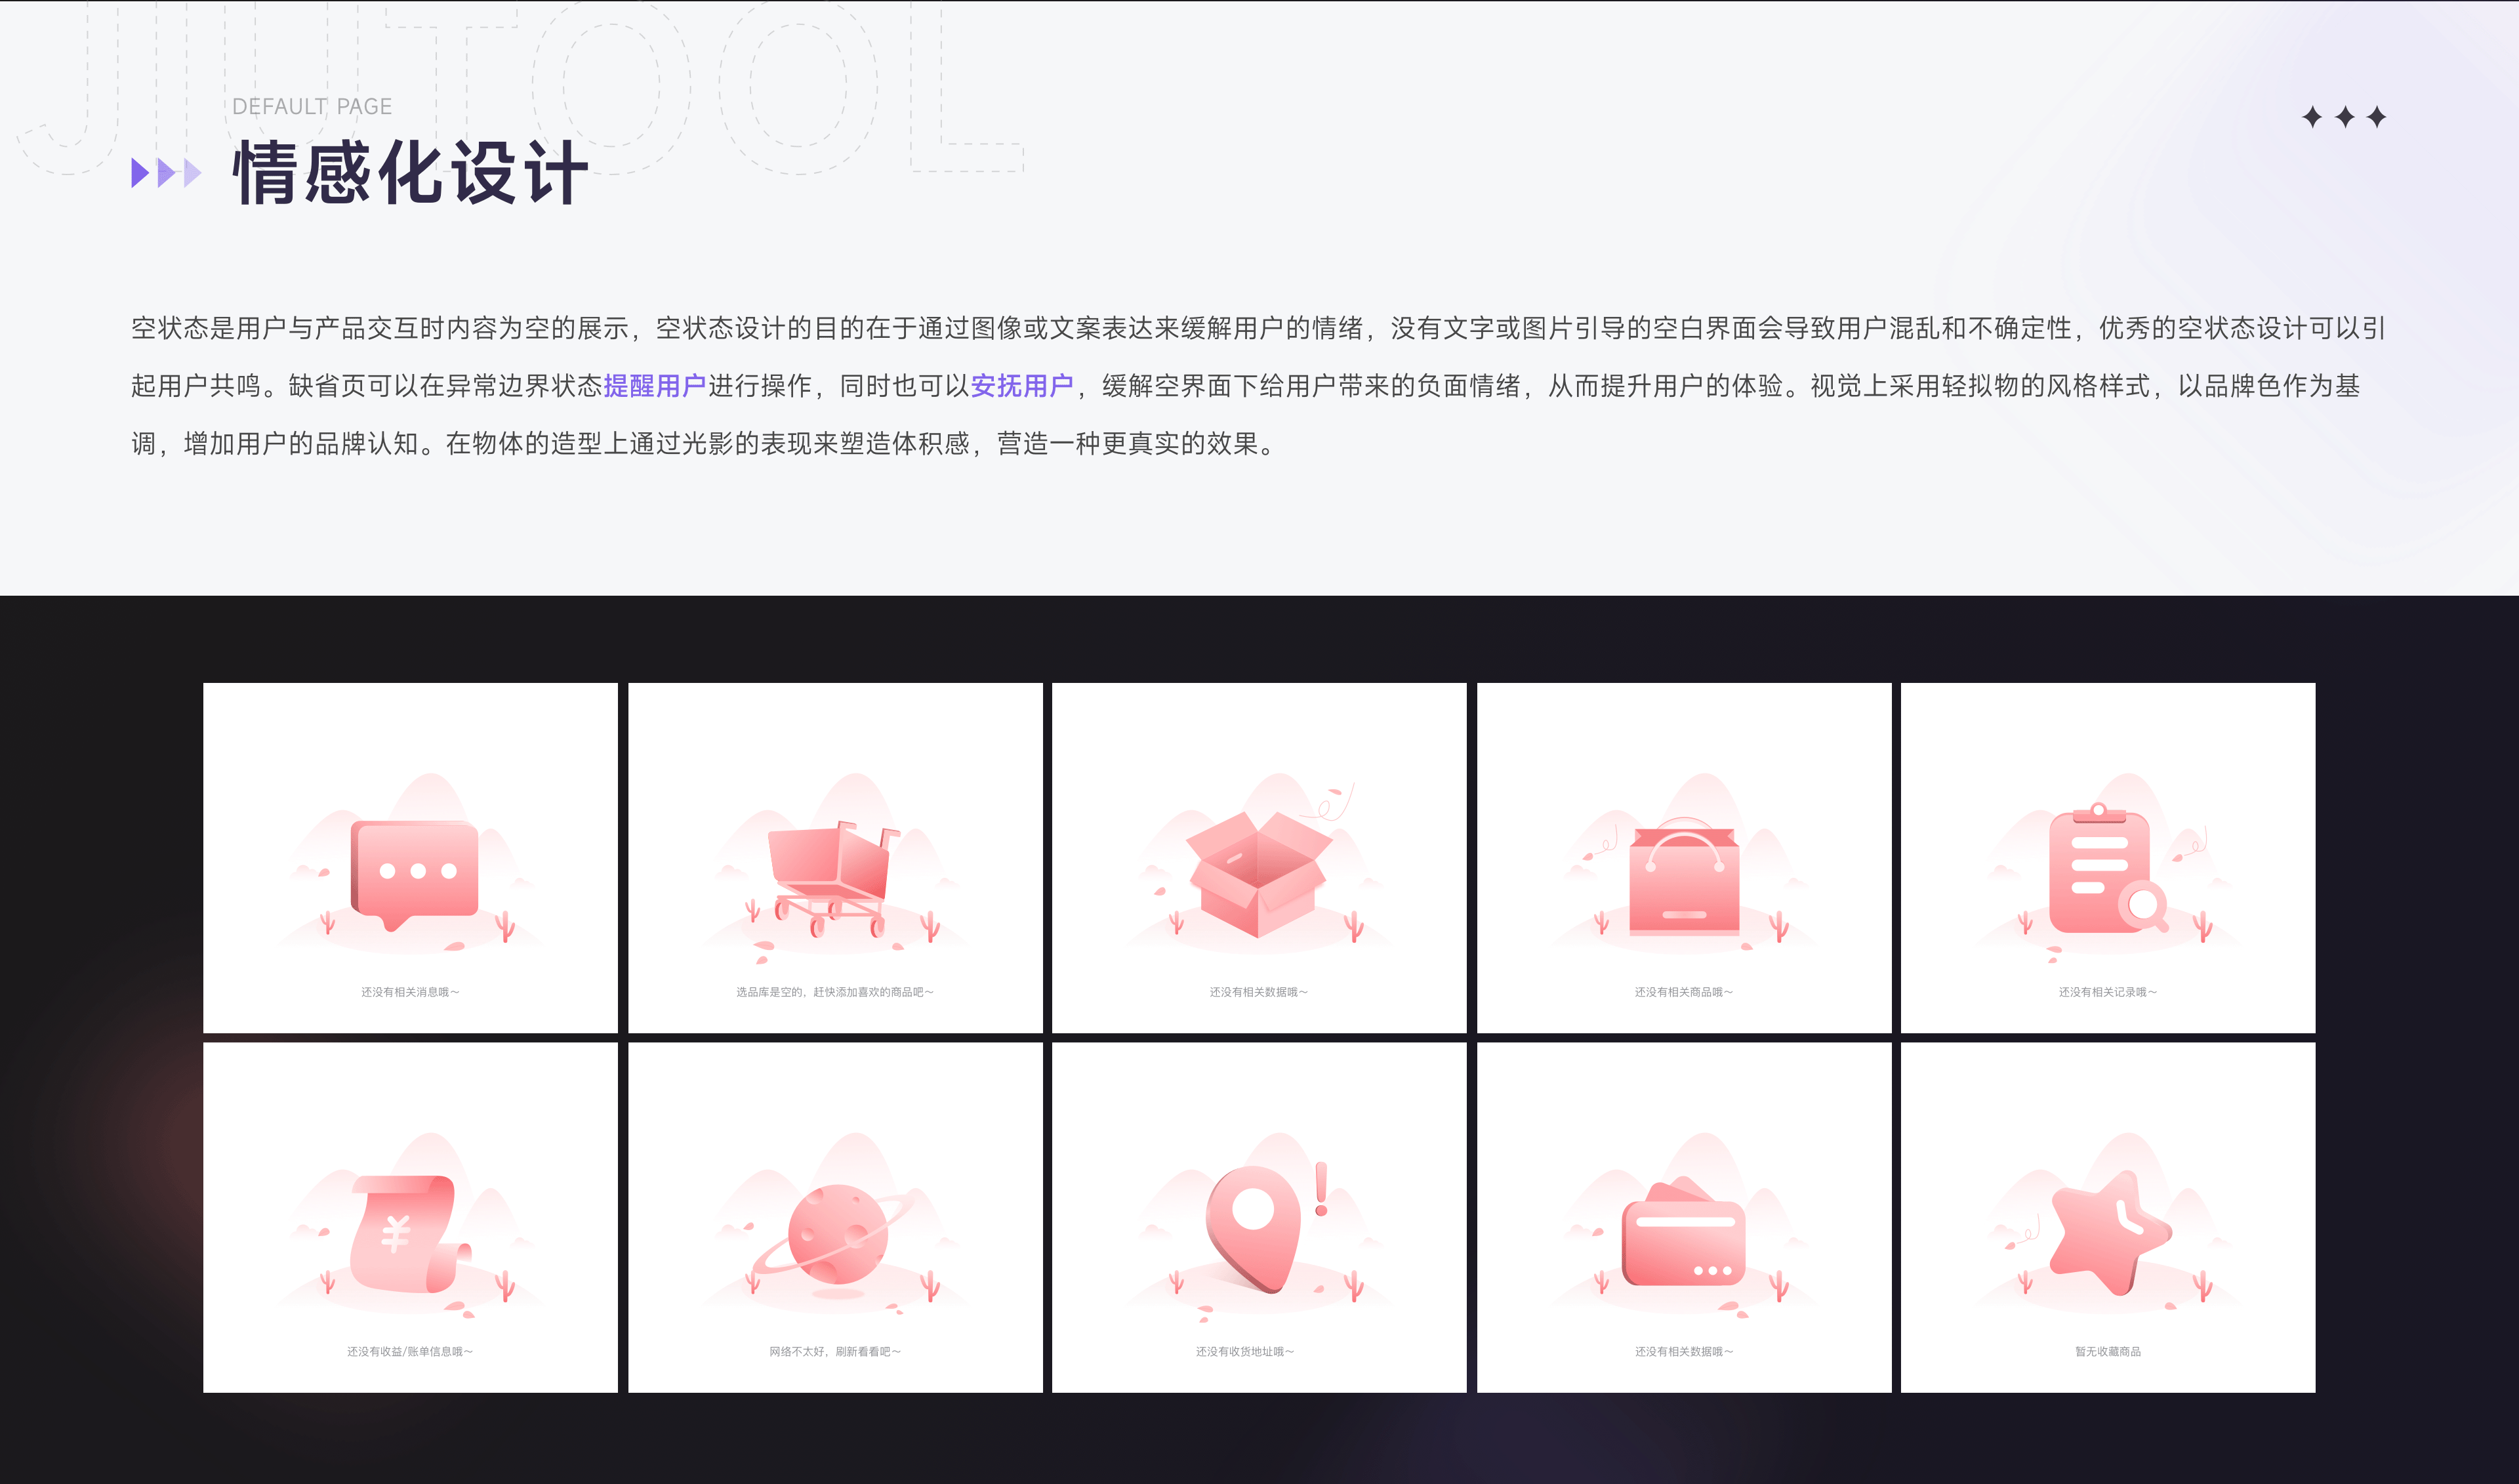
Task: Click the heading 情感化设计
Action: pos(410,172)
